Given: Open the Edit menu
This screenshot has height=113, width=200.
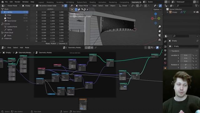Looking at the screenshot, I should 11,2.
